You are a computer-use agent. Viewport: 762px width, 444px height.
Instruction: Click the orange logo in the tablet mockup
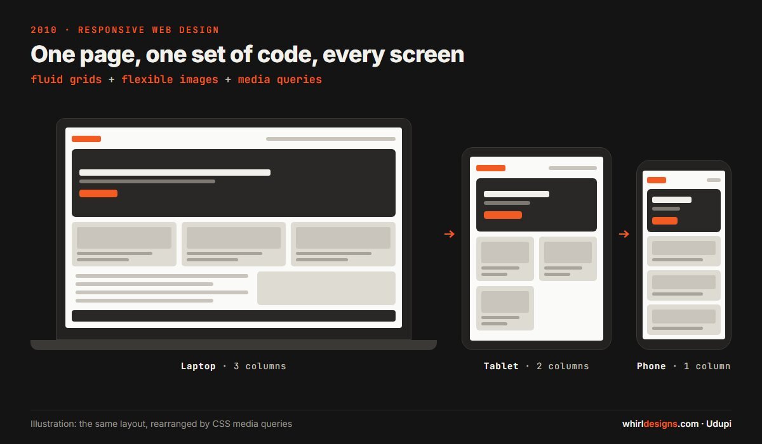491,168
